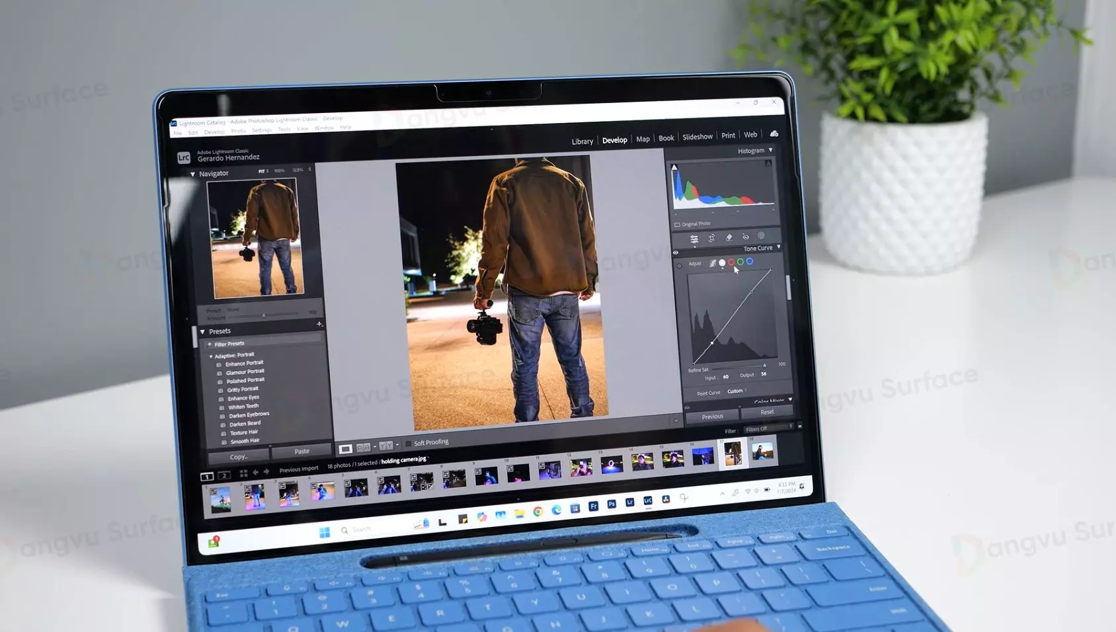
Task: Collapse the Adaptive: Portrait preset group
Action: [211, 356]
